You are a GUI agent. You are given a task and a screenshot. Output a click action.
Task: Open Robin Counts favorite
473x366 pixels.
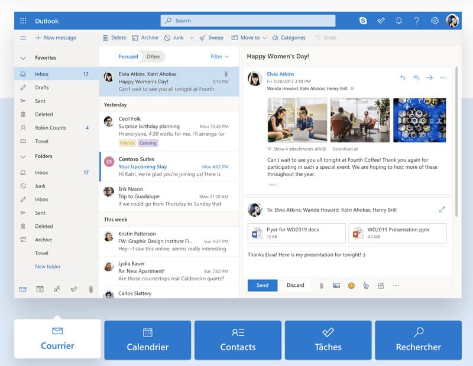[57, 128]
